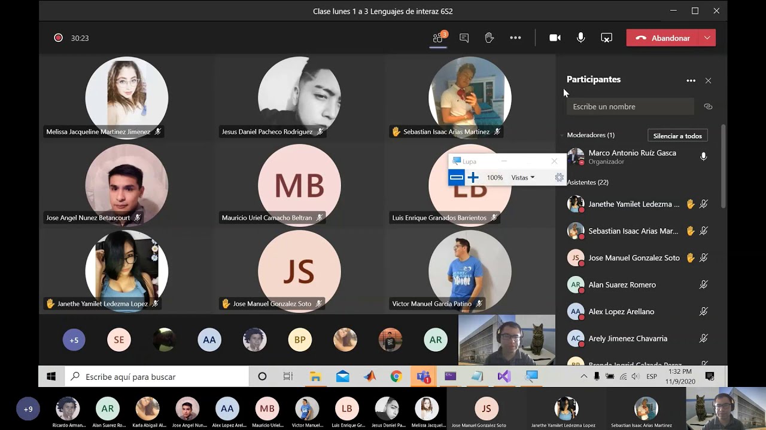Collapse the Asistentes (22) section
Screen dimensions: 766x430
point(588,182)
